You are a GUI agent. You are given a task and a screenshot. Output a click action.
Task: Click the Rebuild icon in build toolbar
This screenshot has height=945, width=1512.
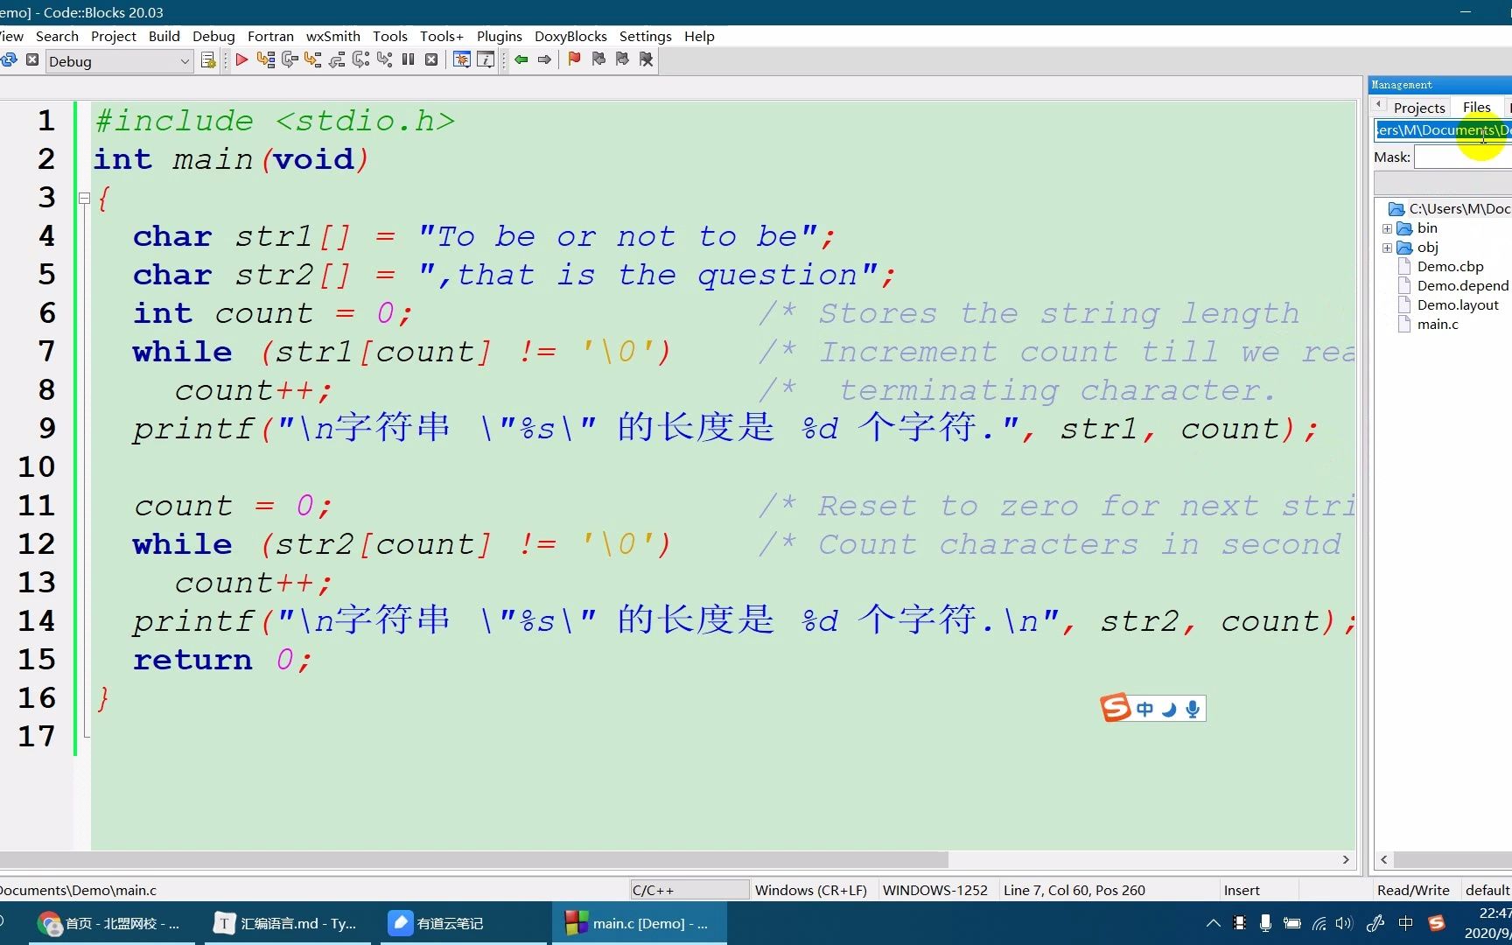[x=10, y=59]
